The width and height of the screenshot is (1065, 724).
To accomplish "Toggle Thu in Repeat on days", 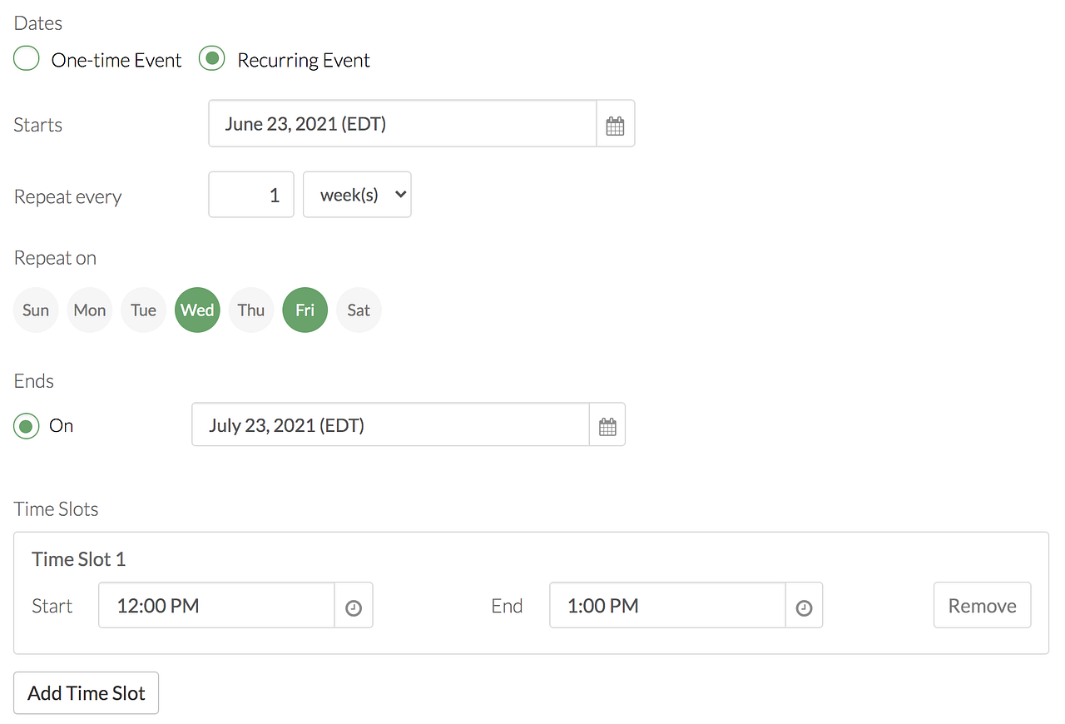I will (x=251, y=310).
